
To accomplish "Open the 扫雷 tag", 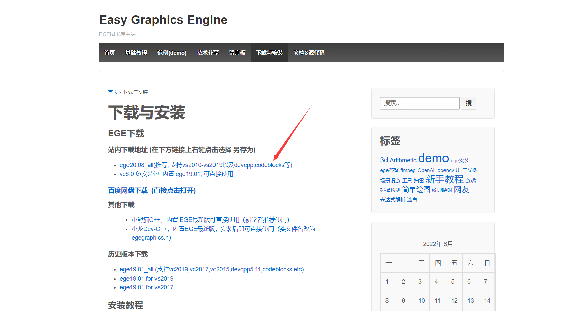I will click(419, 181).
